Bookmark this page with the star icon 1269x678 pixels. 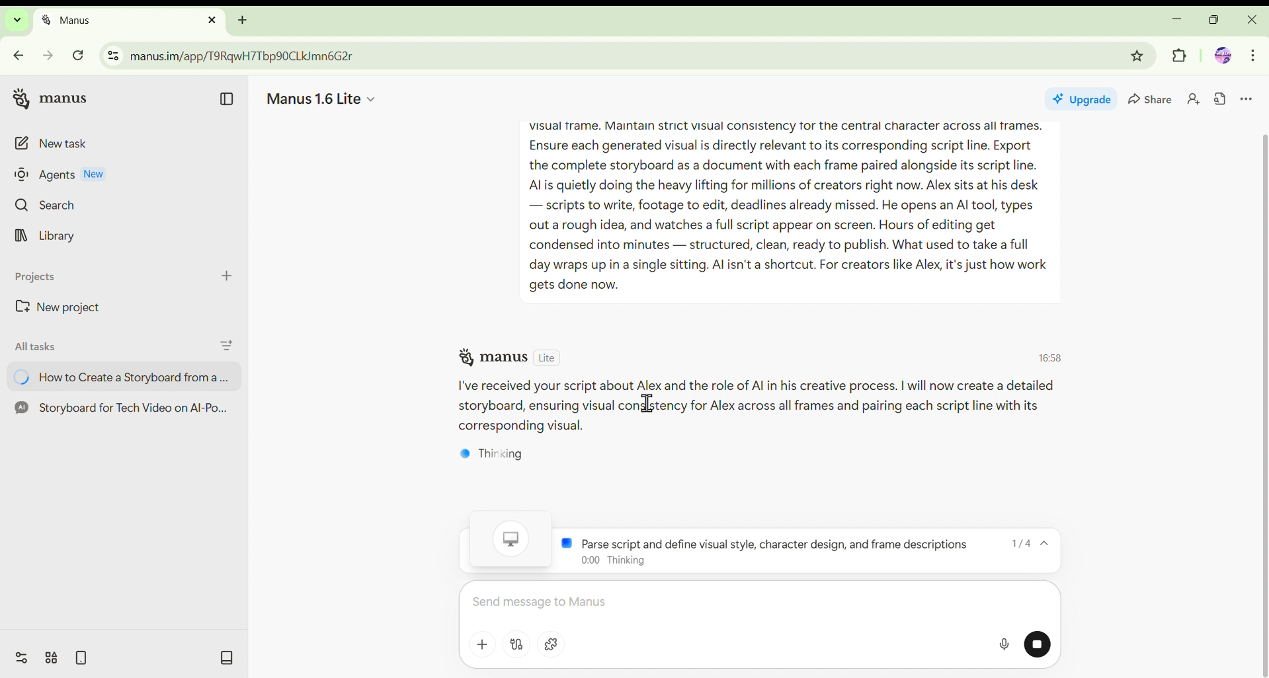tap(1137, 57)
